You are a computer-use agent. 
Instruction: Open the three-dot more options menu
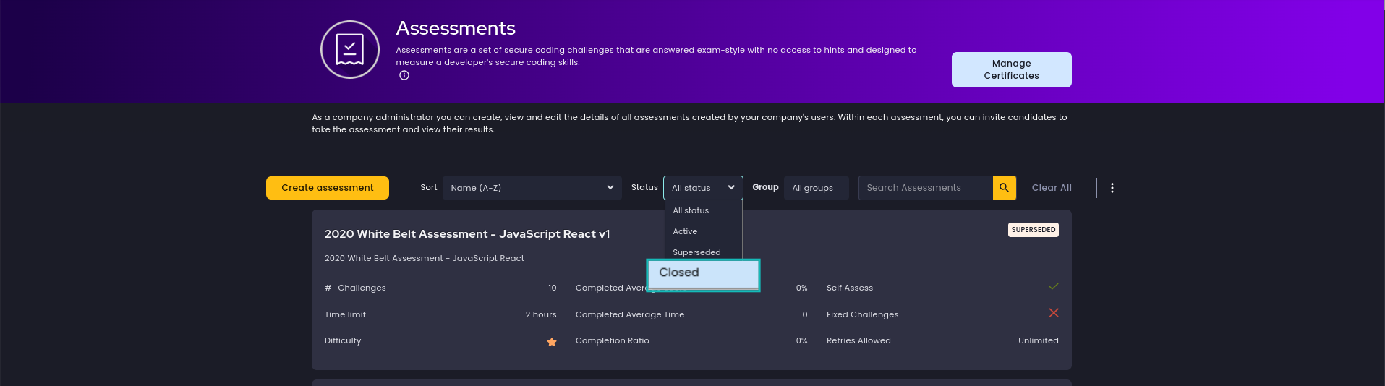click(1112, 188)
